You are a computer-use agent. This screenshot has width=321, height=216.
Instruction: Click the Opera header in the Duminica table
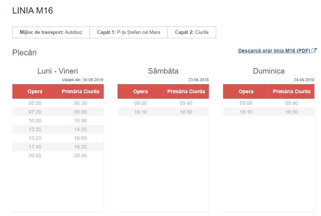(x=246, y=91)
